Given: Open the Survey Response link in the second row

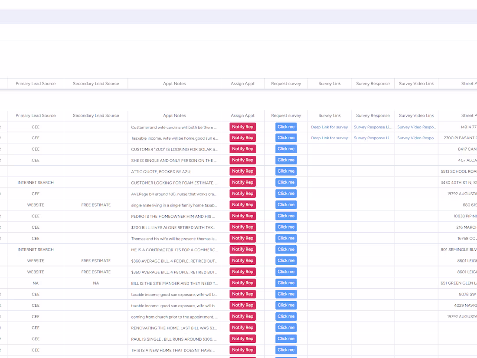Looking at the screenshot, I should coord(372,138).
